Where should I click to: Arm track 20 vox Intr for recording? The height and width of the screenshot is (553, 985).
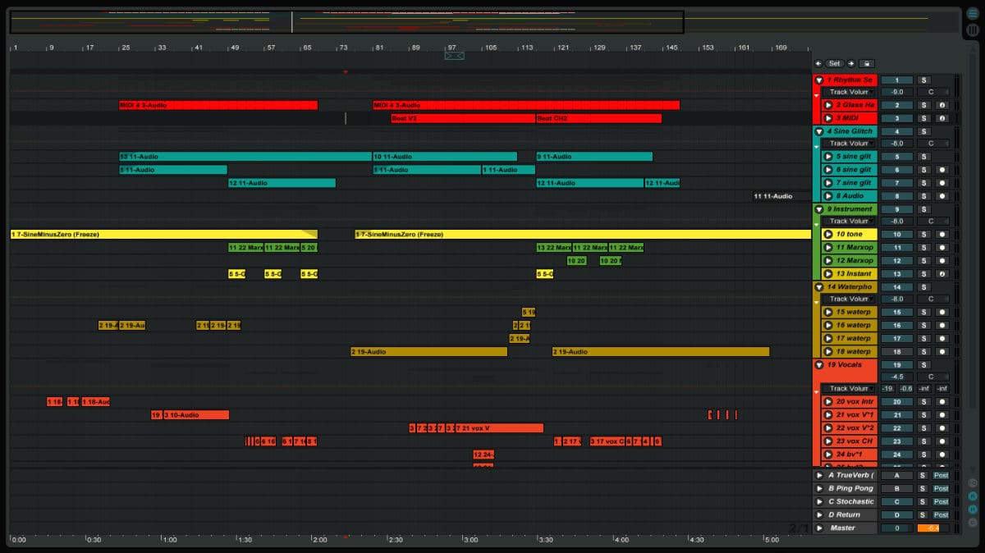(x=942, y=402)
